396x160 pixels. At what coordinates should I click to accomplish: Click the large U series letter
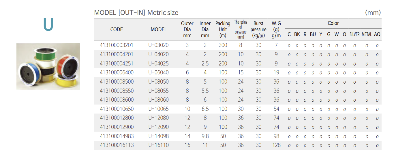pyautogui.click(x=48, y=25)
